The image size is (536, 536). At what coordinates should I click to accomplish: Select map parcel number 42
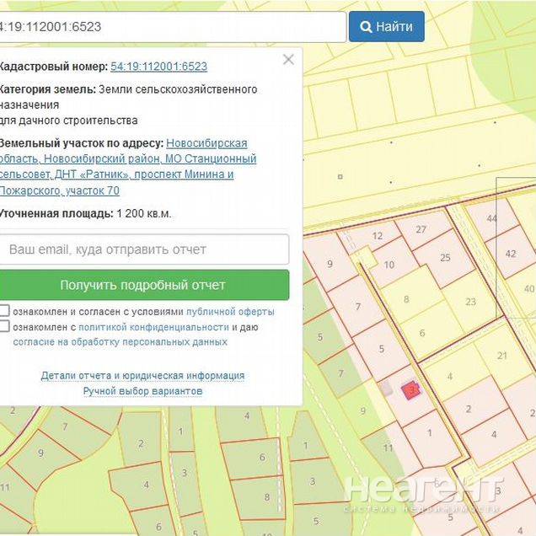pyautogui.click(x=510, y=253)
